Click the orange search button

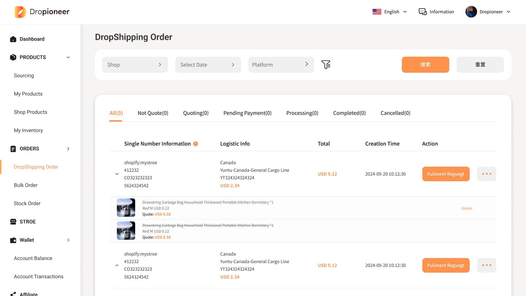(425, 65)
